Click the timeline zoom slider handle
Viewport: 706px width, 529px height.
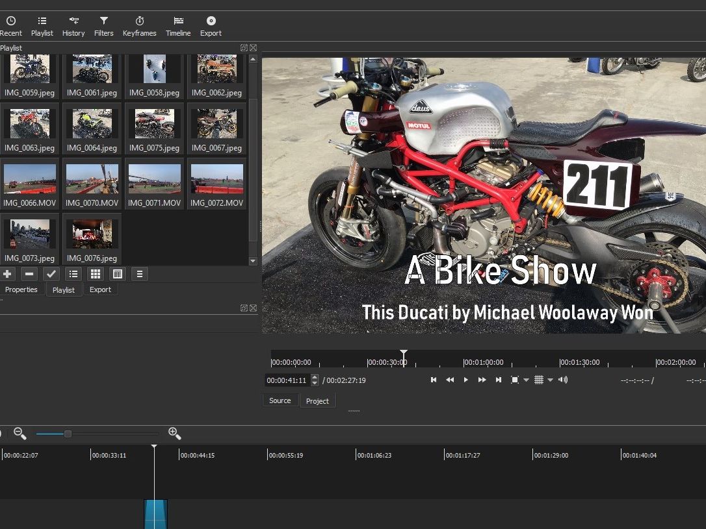point(68,434)
